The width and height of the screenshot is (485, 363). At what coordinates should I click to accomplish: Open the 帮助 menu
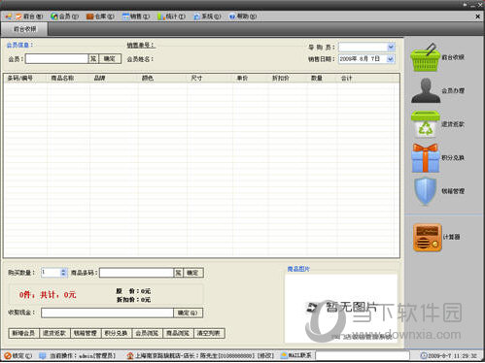[243, 16]
